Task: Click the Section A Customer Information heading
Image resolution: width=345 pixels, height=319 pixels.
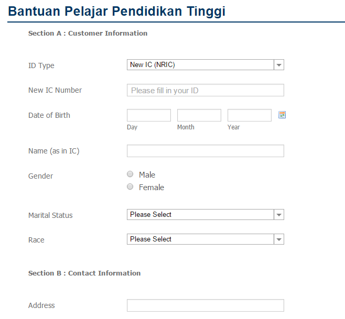Action: tap(88, 33)
